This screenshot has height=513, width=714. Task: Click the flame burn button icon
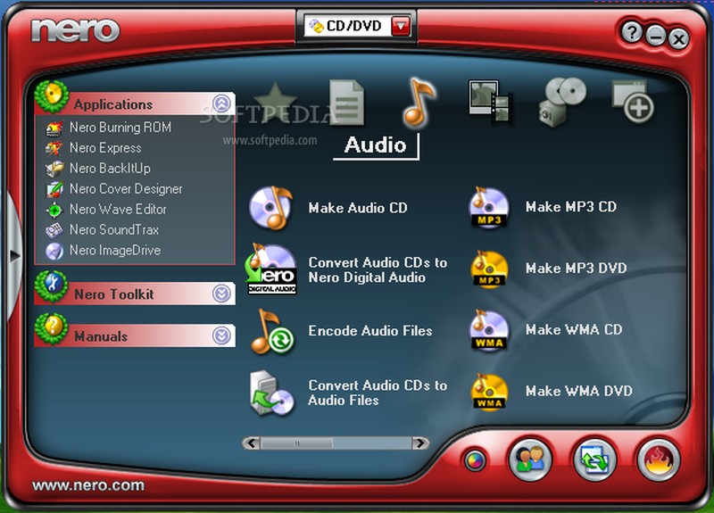point(659,460)
